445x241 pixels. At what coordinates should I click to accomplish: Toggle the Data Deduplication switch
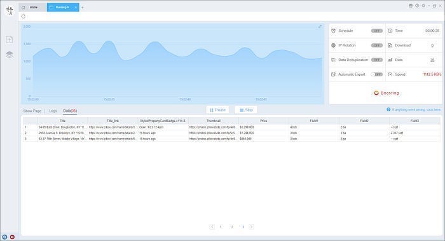[377, 60]
